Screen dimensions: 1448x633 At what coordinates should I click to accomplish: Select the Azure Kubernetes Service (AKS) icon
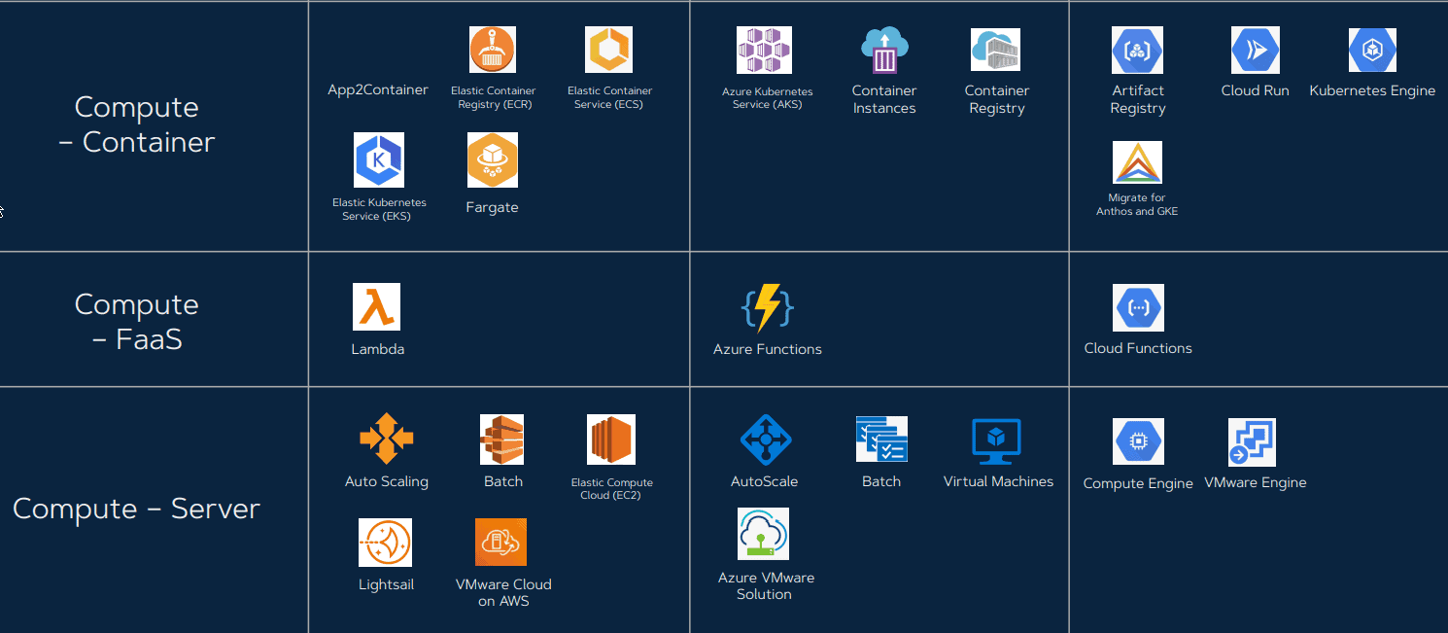[x=764, y=49]
